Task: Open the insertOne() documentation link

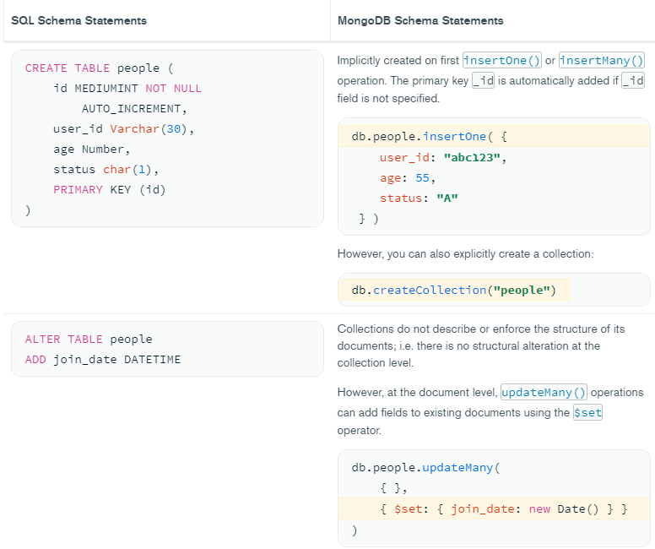Action: [x=501, y=61]
